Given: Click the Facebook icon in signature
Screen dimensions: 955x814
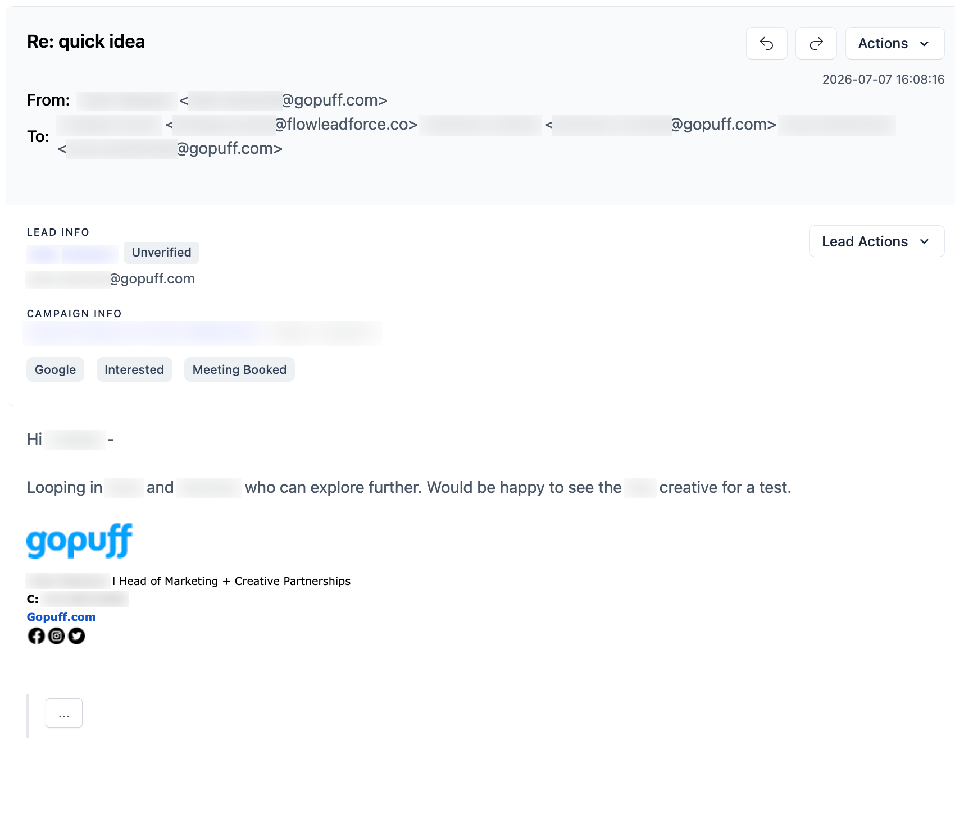Looking at the screenshot, I should [x=37, y=636].
